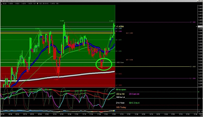This screenshot has height=117, width=203.
Task: Select the '214 Yest' label
Action: (120, 103)
